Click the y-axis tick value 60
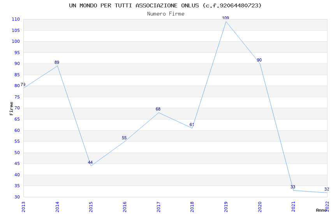The height and width of the screenshot is (214, 331). click(17, 130)
